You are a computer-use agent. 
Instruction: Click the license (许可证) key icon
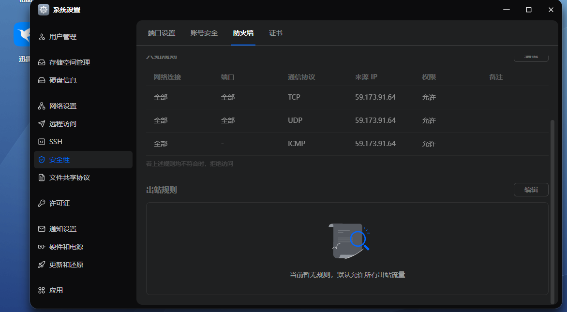tap(42, 203)
